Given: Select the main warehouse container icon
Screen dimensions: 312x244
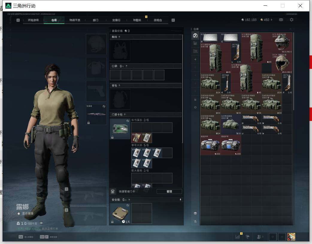Looking at the screenshot, I should (195, 36).
